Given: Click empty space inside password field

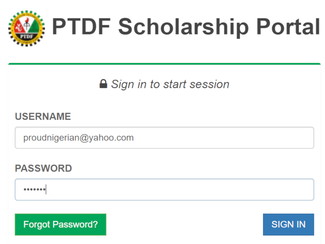Looking at the screenshot, I should pyautogui.click(x=180, y=189).
